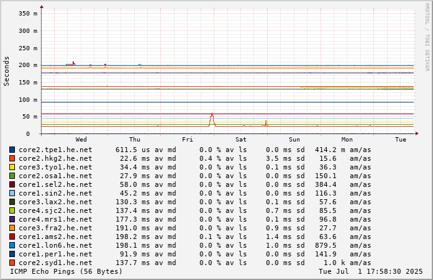Click the Sun label on time axis

tap(294, 140)
